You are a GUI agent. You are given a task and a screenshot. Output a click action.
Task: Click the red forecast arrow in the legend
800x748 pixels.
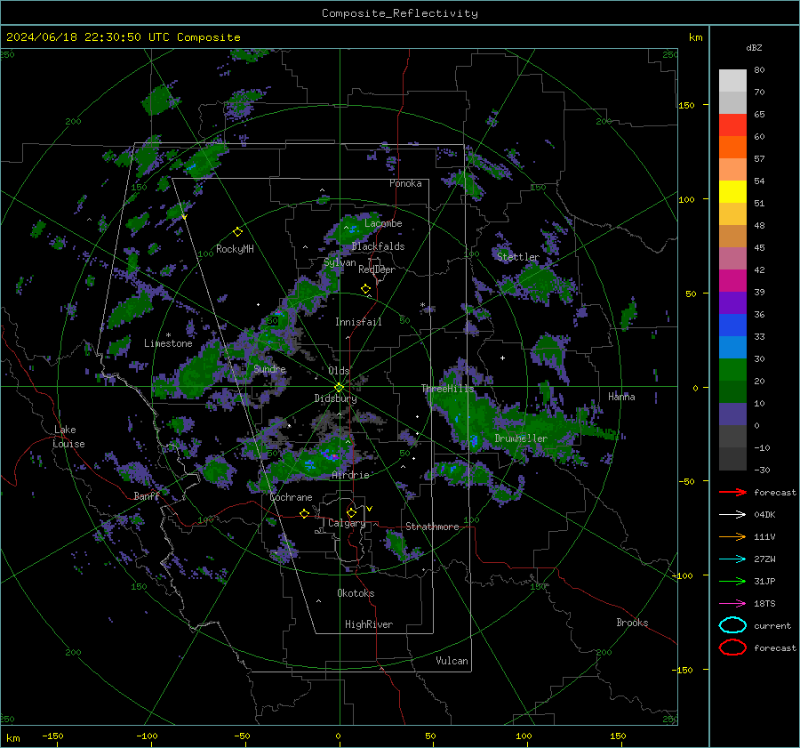tap(732, 492)
